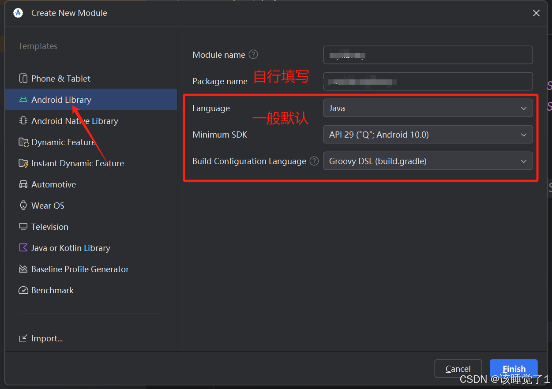
Task: Pick the Television template
Action: (91, 227)
